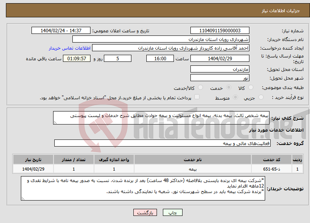Image resolution: width=310 pixels, height=223 pixels.
Task: Click the واحد اندازه گیری column header
Action: point(114,160)
